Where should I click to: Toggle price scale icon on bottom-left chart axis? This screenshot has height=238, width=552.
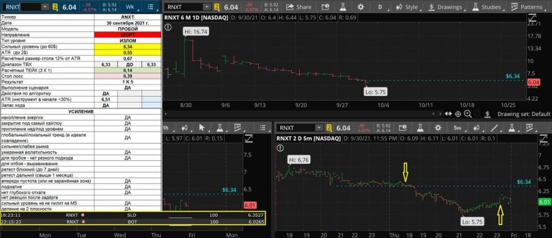pos(249,139)
